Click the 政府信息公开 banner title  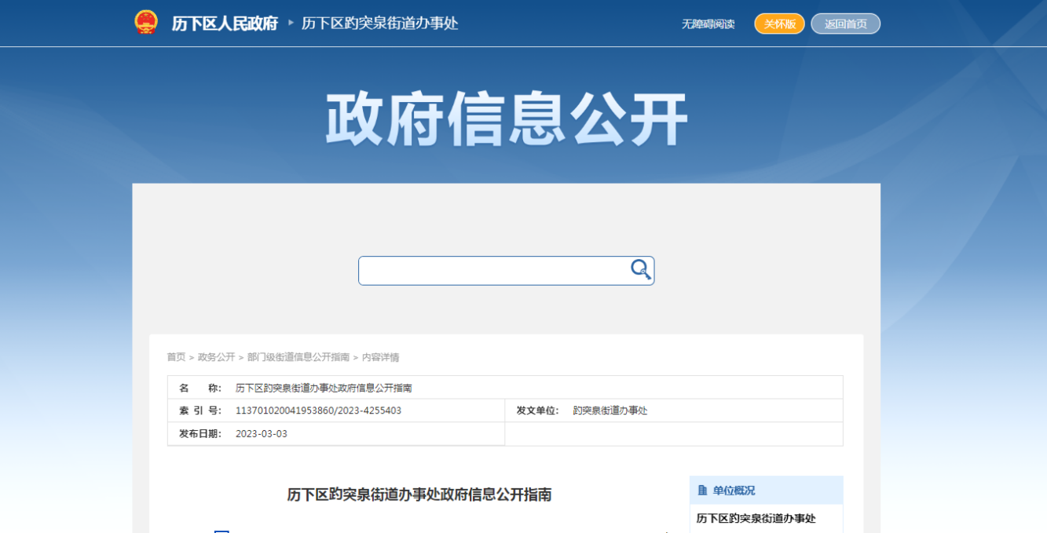tap(507, 119)
